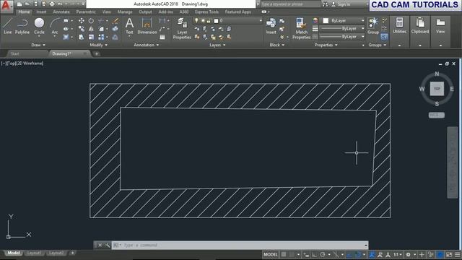Screen dimensions: 462x260
Task: Open the Utilities panel
Action: click(x=399, y=26)
